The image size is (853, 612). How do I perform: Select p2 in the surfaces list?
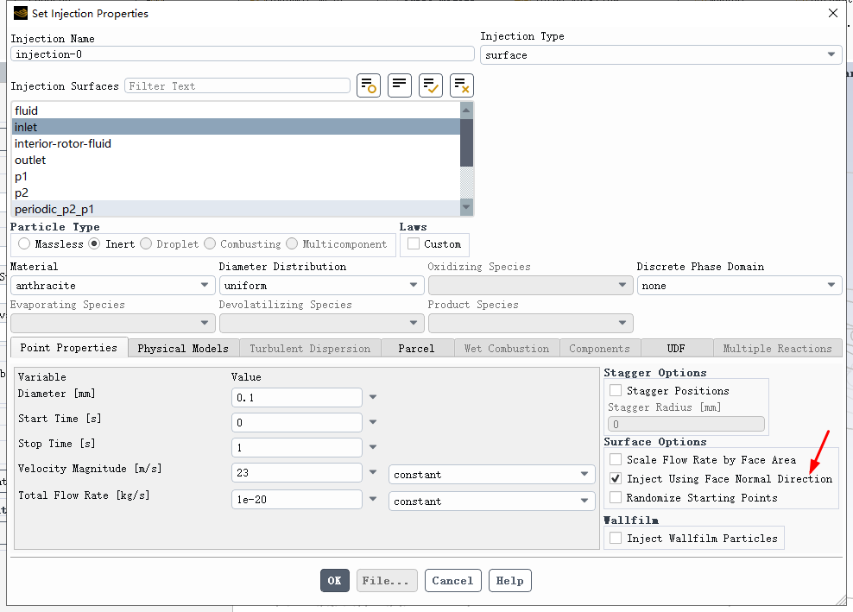tap(236, 192)
